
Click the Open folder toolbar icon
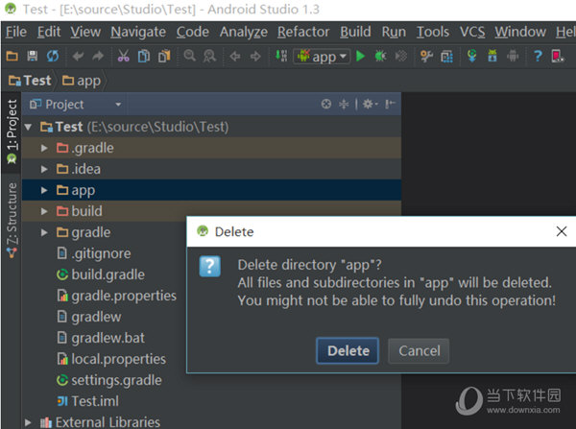(x=12, y=57)
